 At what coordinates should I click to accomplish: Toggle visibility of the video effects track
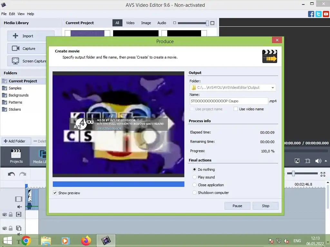coord(5,215)
